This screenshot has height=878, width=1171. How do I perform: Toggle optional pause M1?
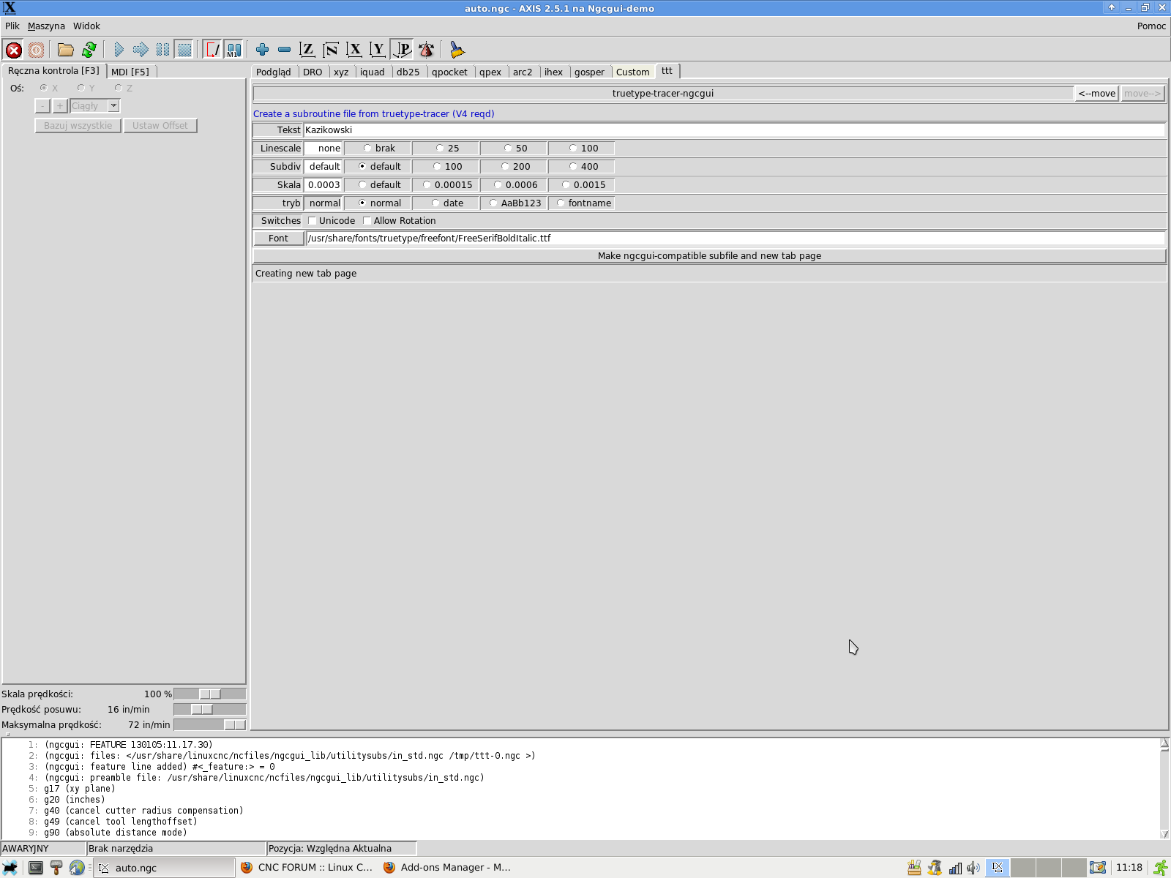click(x=233, y=50)
